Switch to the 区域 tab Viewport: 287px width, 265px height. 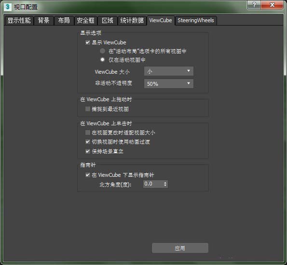(x=108, y=20)
